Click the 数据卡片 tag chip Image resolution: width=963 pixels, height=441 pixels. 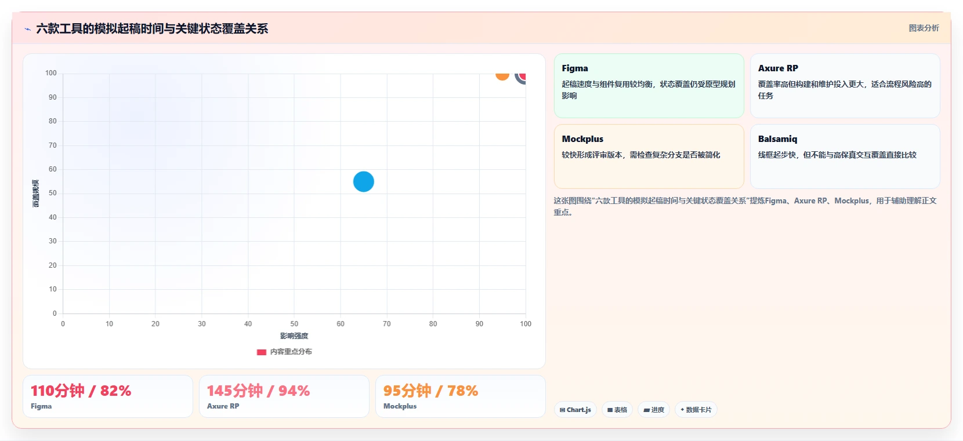point(696,410)
